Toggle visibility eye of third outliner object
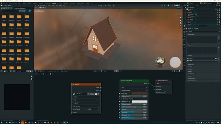Image resolution: width=221 pixels, height=124 pixels. 218,14
